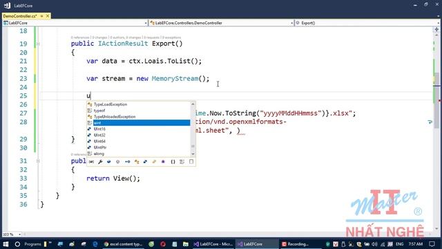Switch to LabEFCore - Microsoft Visual Studio taskbar item
This screenshot has width=442, height=249.
point(213,244)
